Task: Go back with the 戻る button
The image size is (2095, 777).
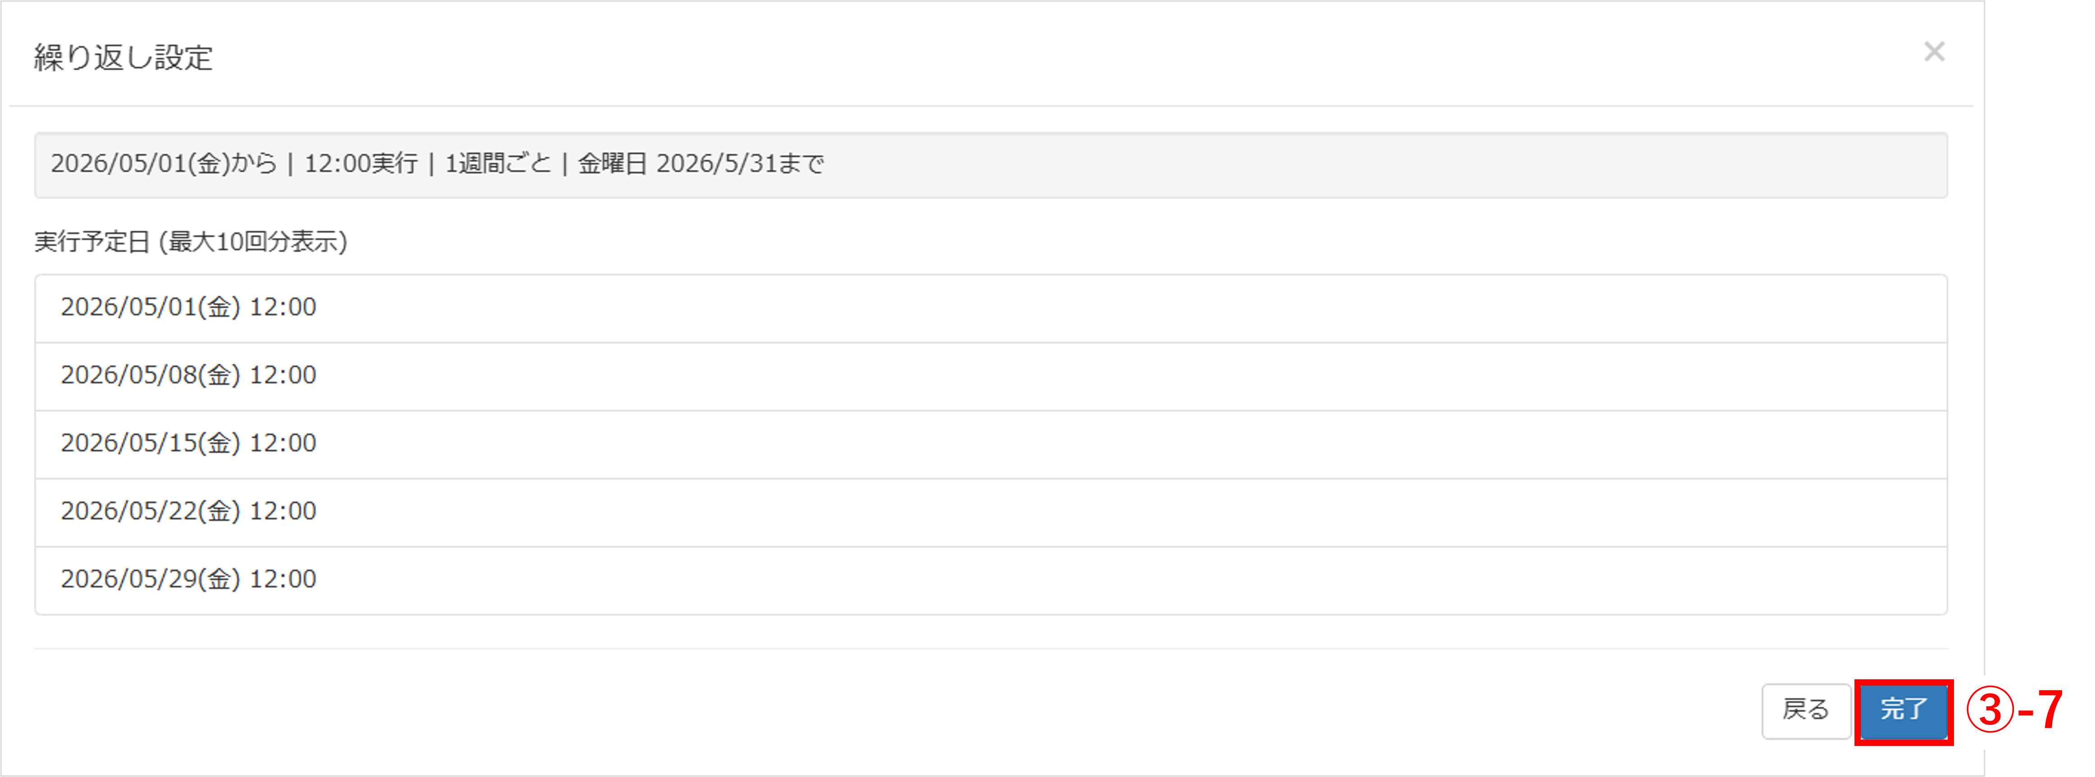Action: click(x=1806, y=711)
